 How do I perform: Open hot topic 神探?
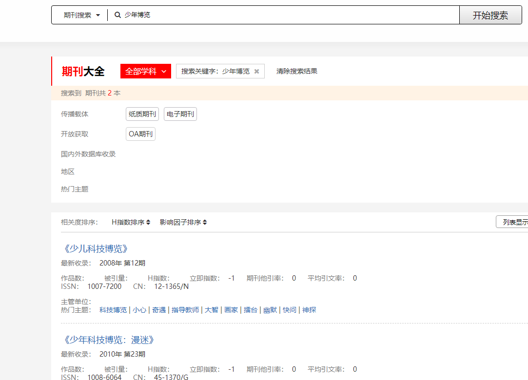coord(309,310)
